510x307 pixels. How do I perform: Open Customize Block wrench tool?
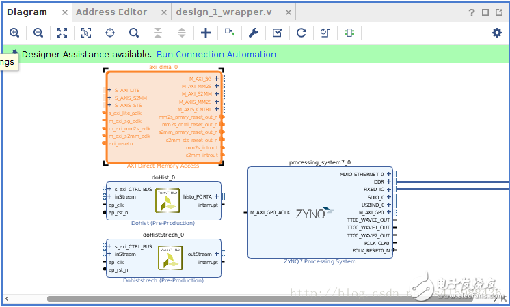pyautogui.click(x=254, y=33)
